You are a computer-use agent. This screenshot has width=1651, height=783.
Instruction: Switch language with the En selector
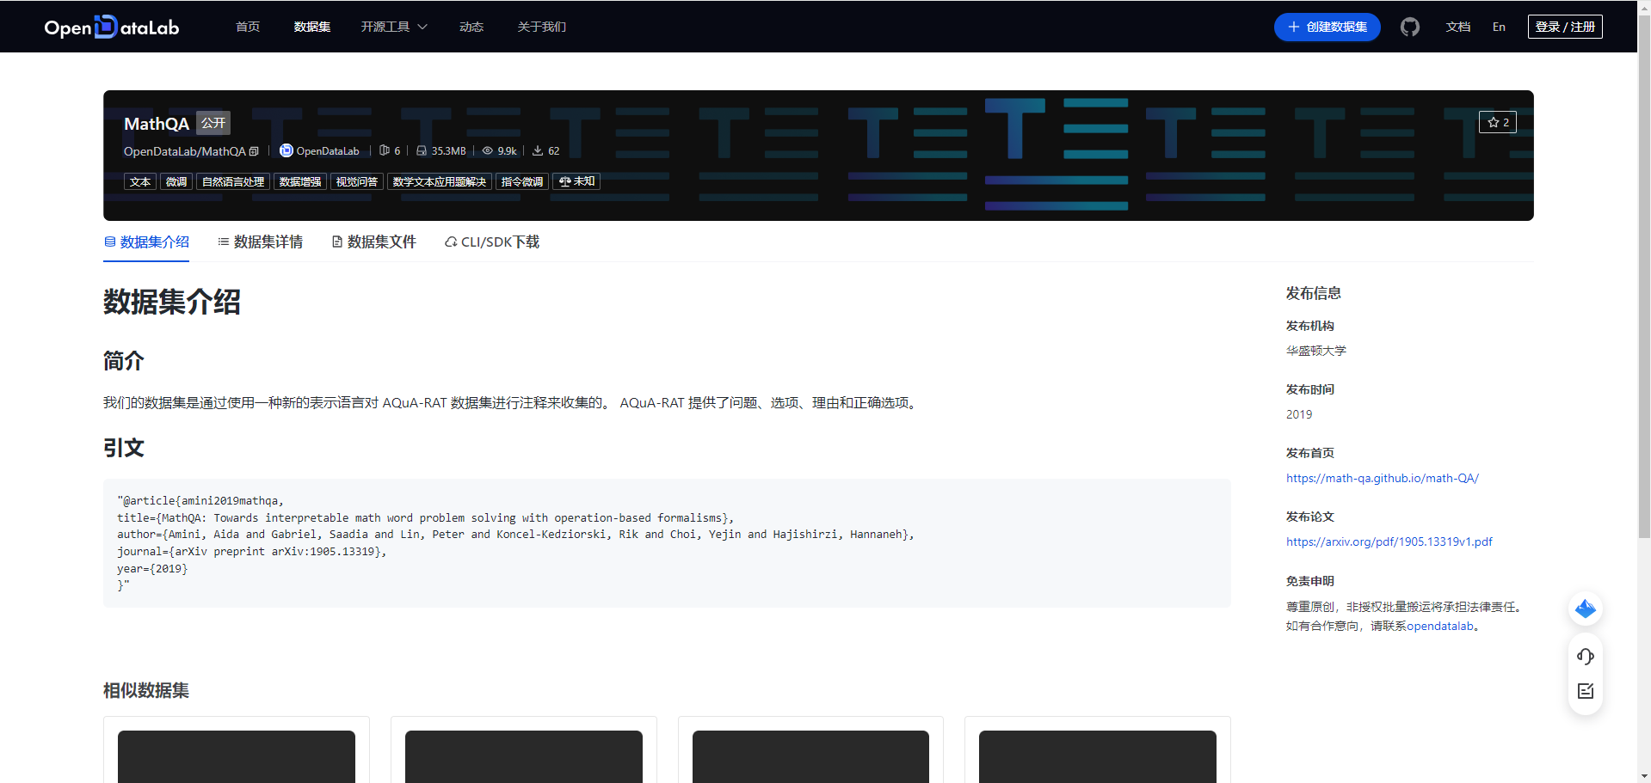(1498, 27)
